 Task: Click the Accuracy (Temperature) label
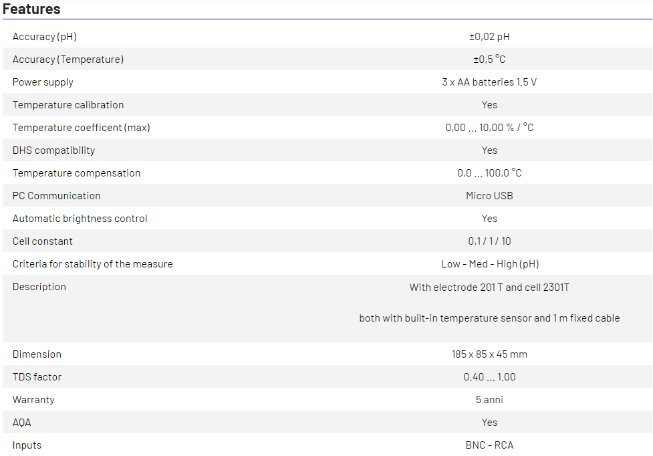click(68, 60)
